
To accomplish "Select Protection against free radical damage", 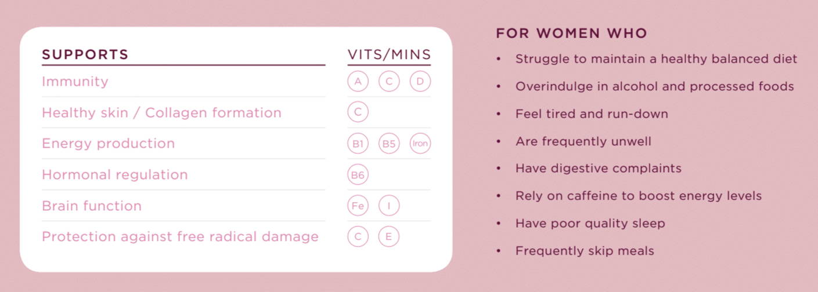I will pos(180,237).
